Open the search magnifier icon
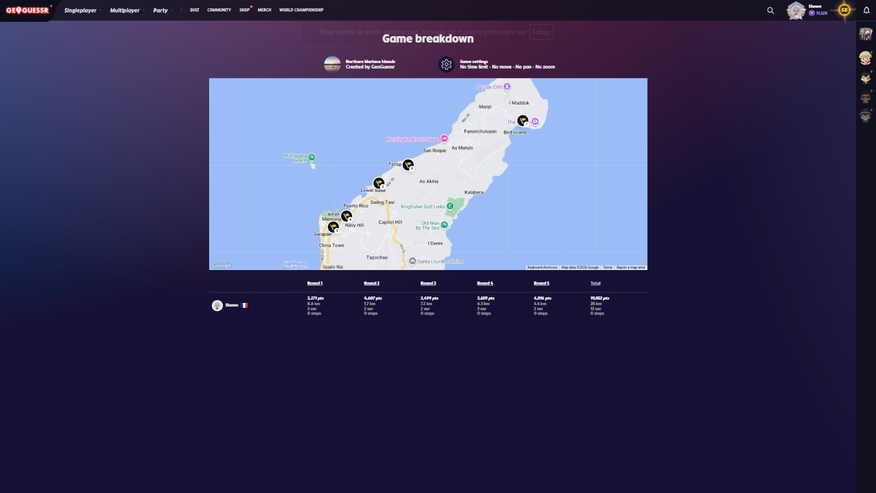Screen dimensions: 876x493 770,10
